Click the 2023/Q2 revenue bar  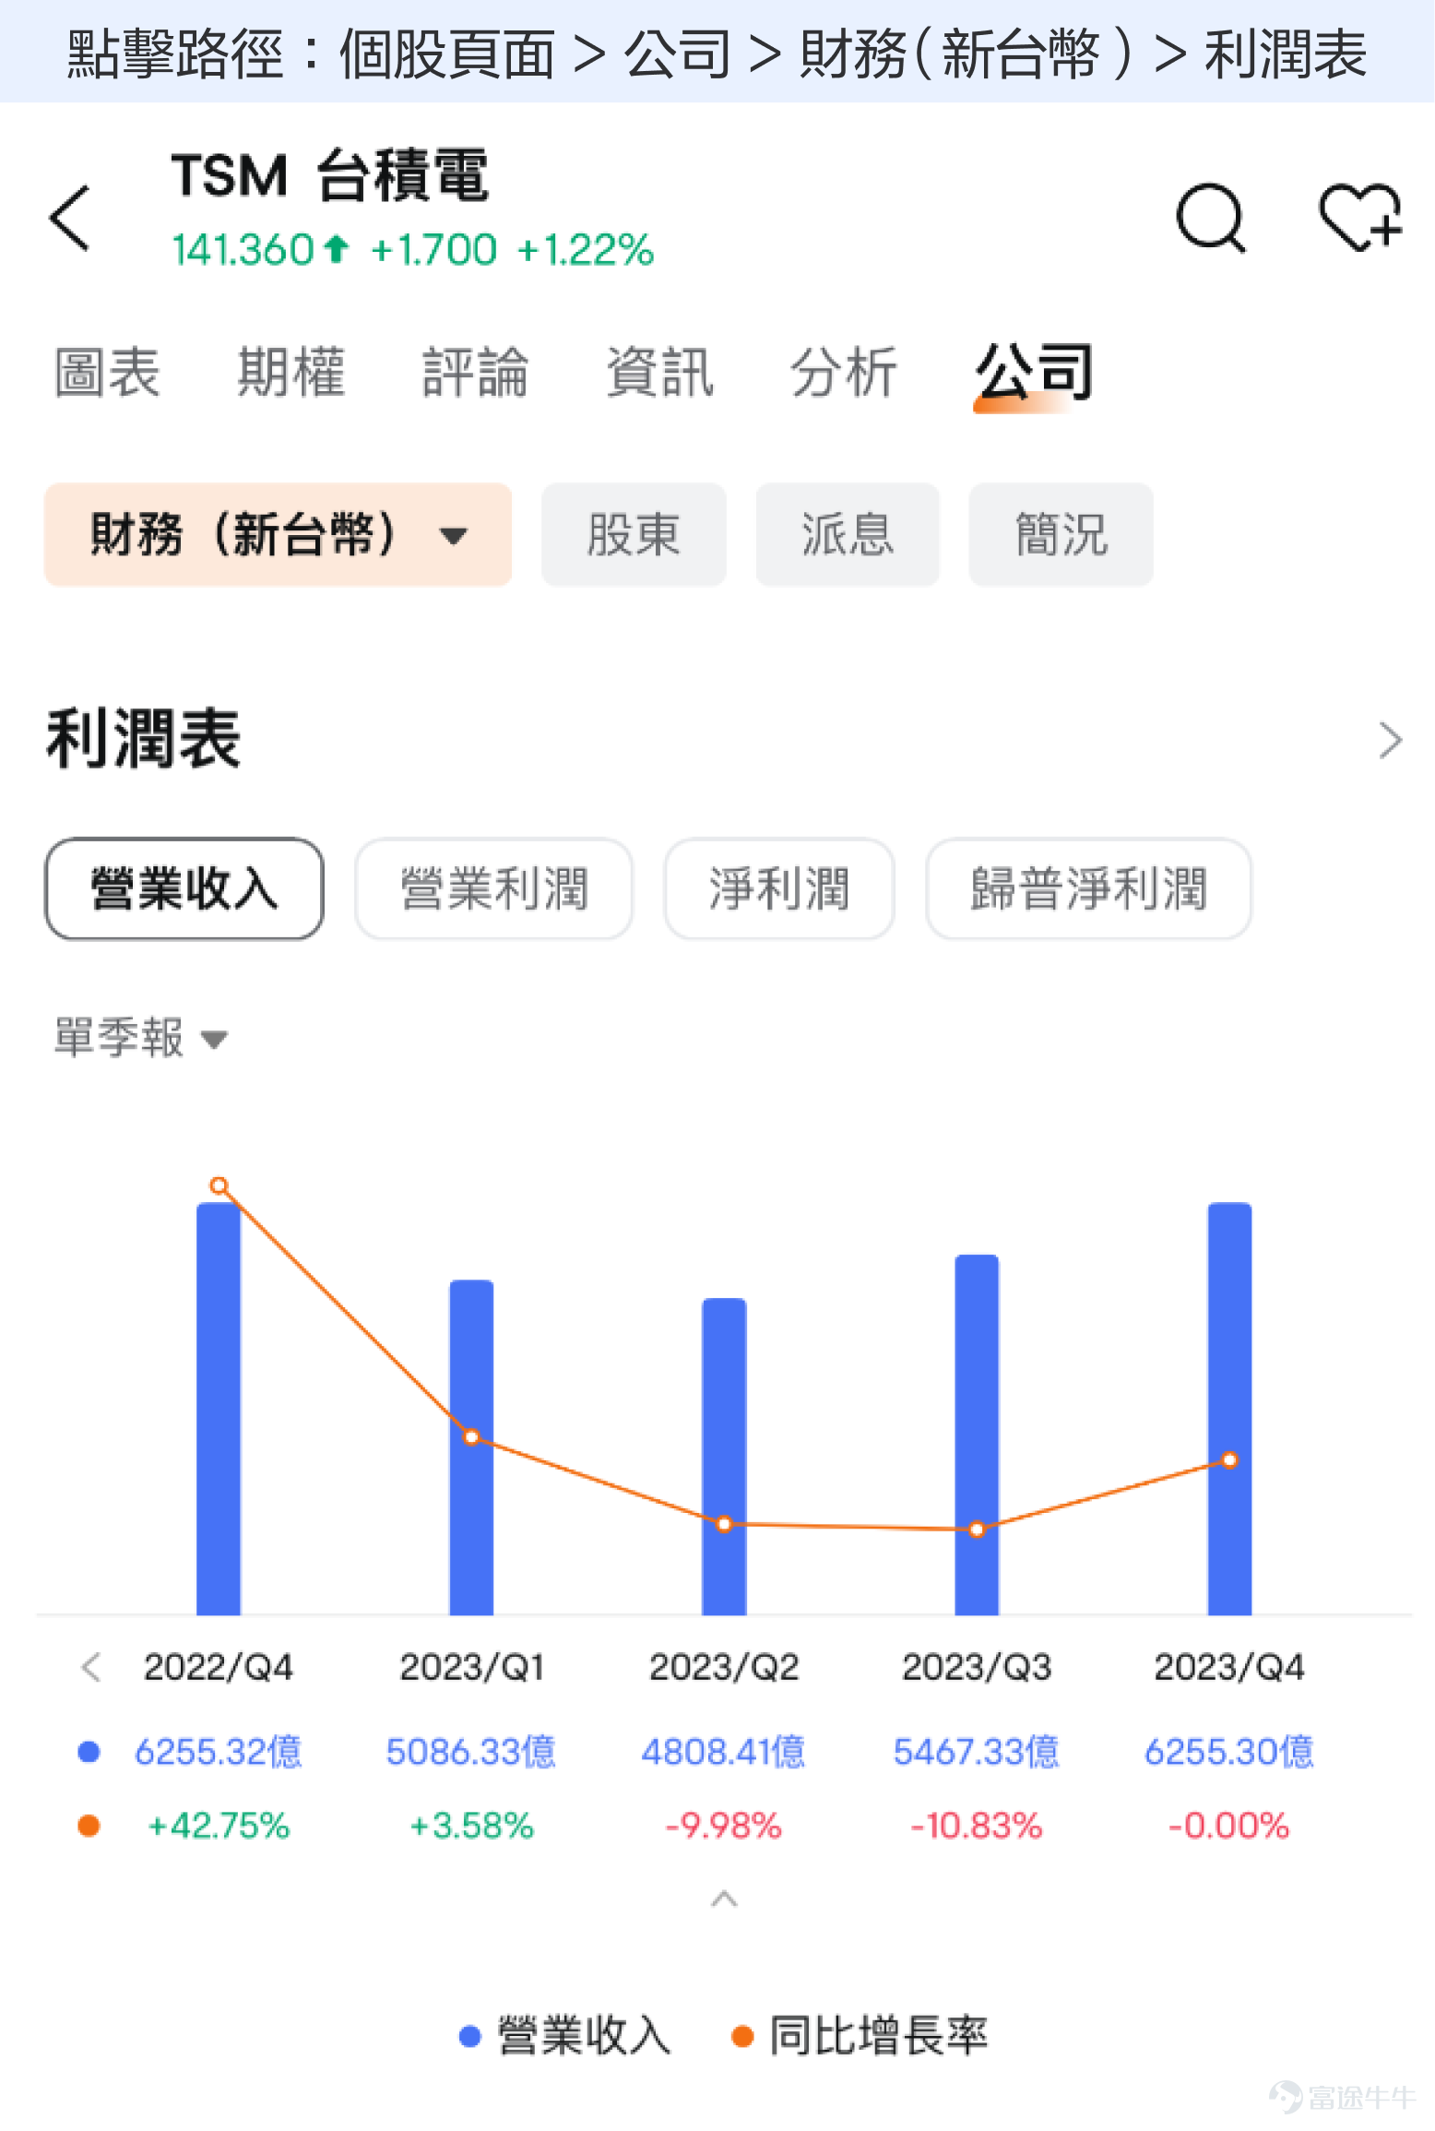point(724,1457)
